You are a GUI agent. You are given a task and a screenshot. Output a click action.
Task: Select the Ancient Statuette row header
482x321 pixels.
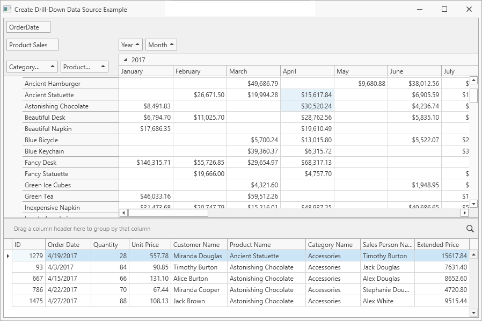[71, 94]
